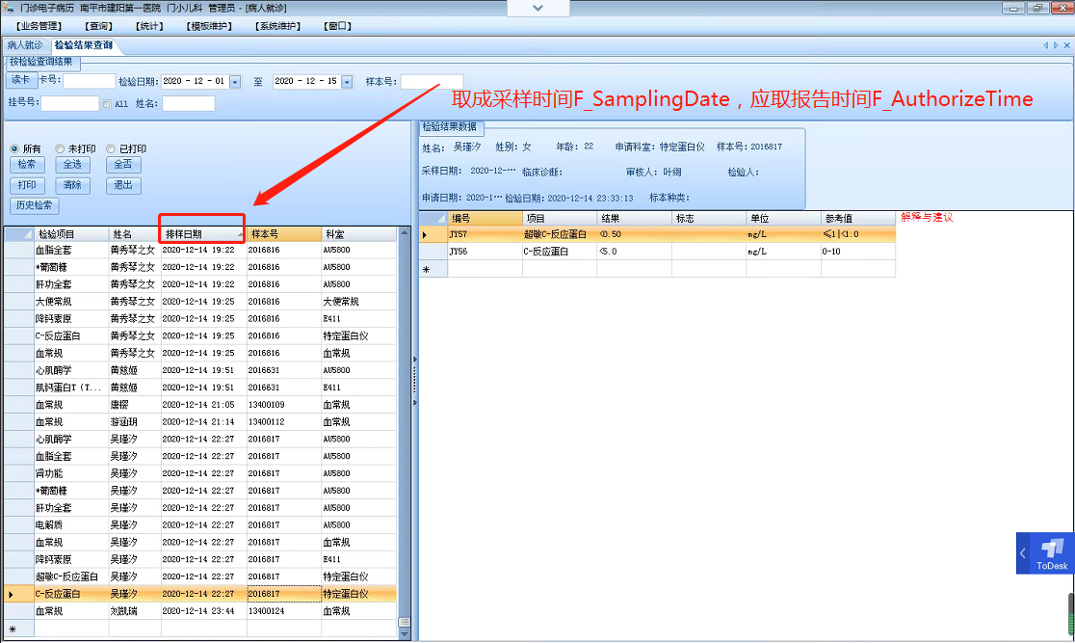
Task: Click the 科室 column header
Action: pos(358,234)
